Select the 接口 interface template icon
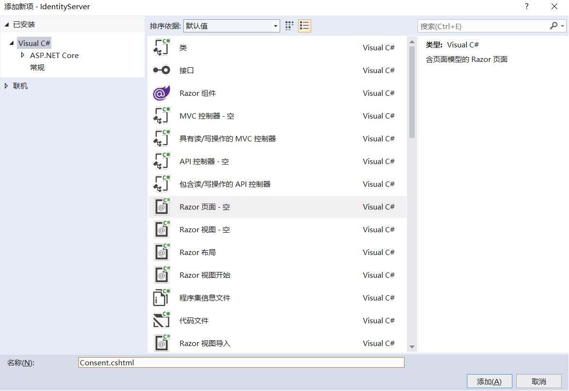This screenshot has width=569, height=391. click(162, 70)
